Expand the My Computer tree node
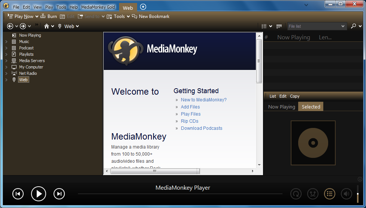 (6, 67)
